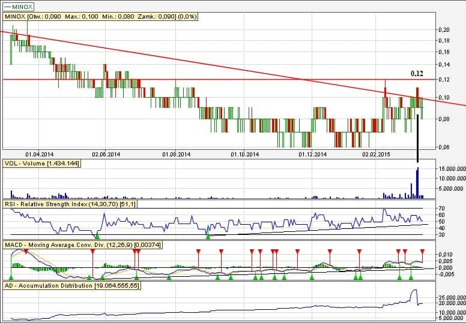Select the first green RSI signal triangle
Screen dimensions: 466x323
[x=97, y=236]
